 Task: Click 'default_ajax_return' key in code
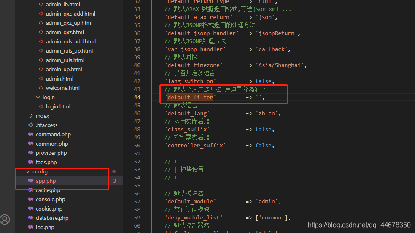(x=199, y=17)
